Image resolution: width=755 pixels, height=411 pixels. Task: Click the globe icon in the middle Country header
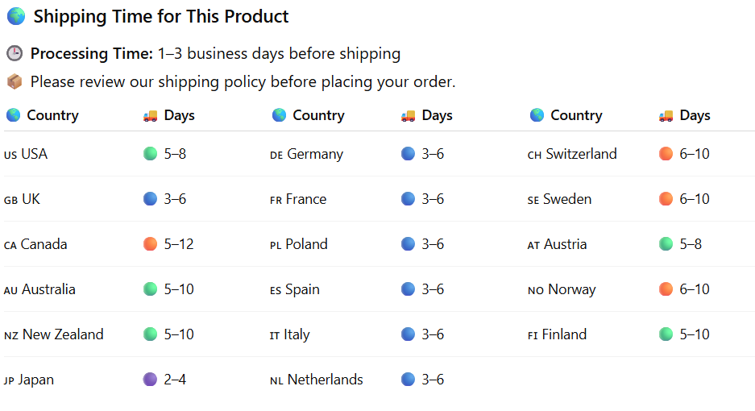pos(279,115)
